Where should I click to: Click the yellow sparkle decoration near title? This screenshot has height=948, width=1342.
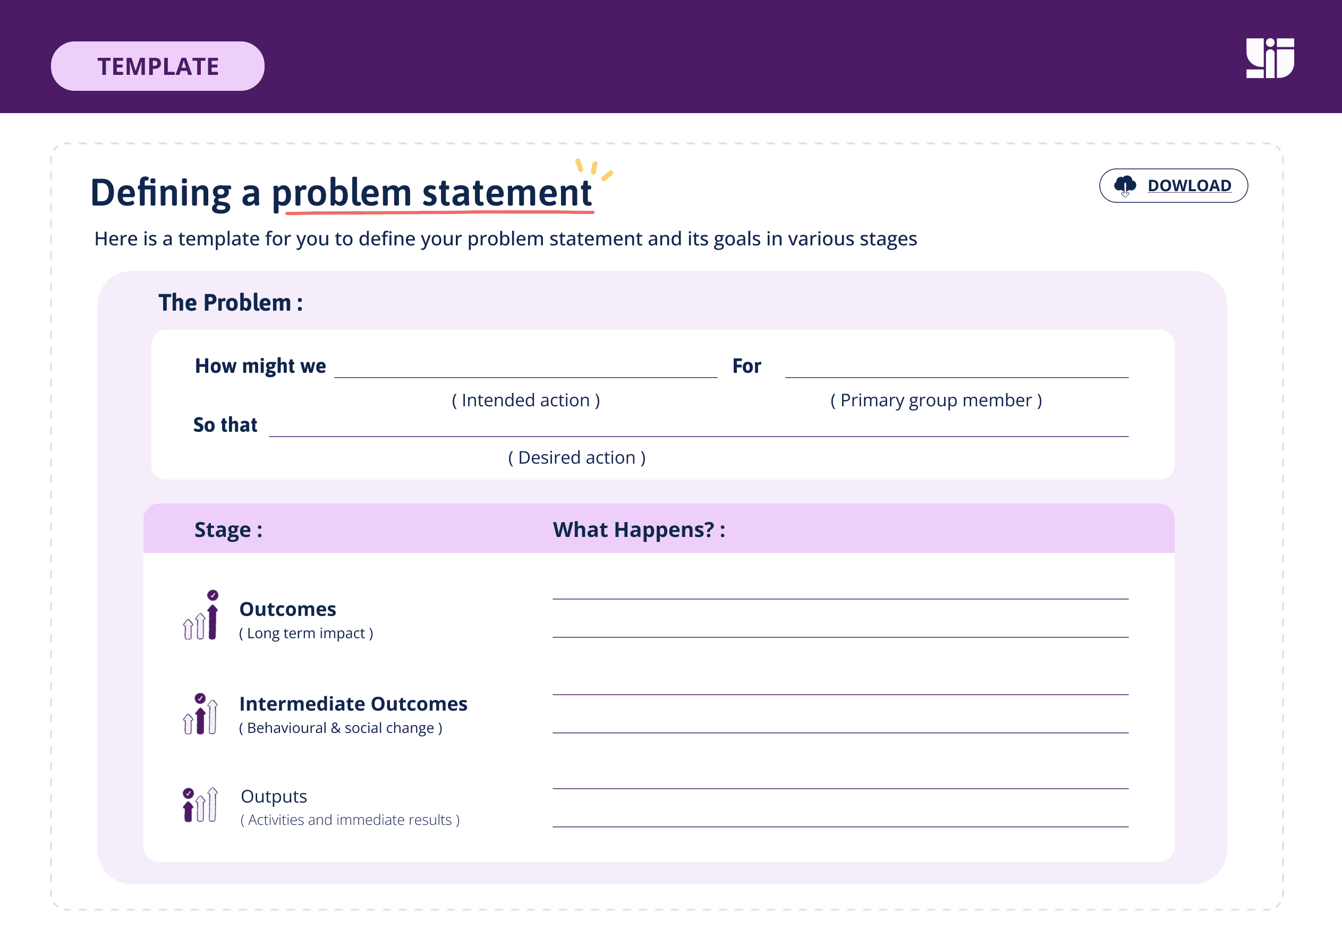pos(594,168)
